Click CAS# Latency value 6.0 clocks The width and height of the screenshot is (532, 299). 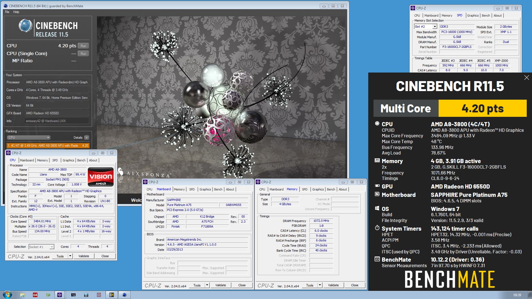tap(321, 231)
